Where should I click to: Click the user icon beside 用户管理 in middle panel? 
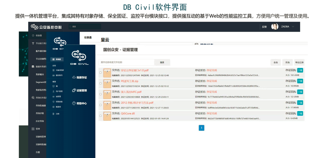pos(53,91)
